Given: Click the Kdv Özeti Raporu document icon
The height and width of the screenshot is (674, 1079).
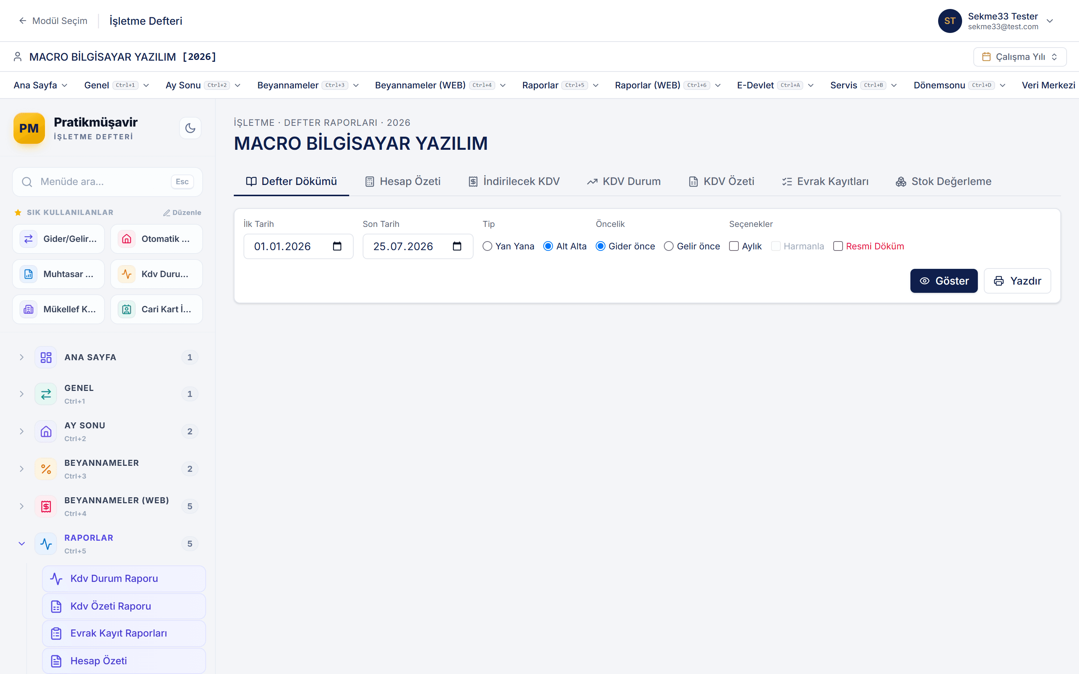Looking at the screenshot, I should pos(56,606).
